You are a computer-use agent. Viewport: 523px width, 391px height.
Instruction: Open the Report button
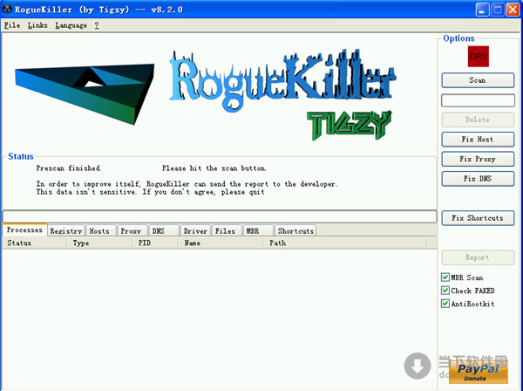[x=478, y=257]
